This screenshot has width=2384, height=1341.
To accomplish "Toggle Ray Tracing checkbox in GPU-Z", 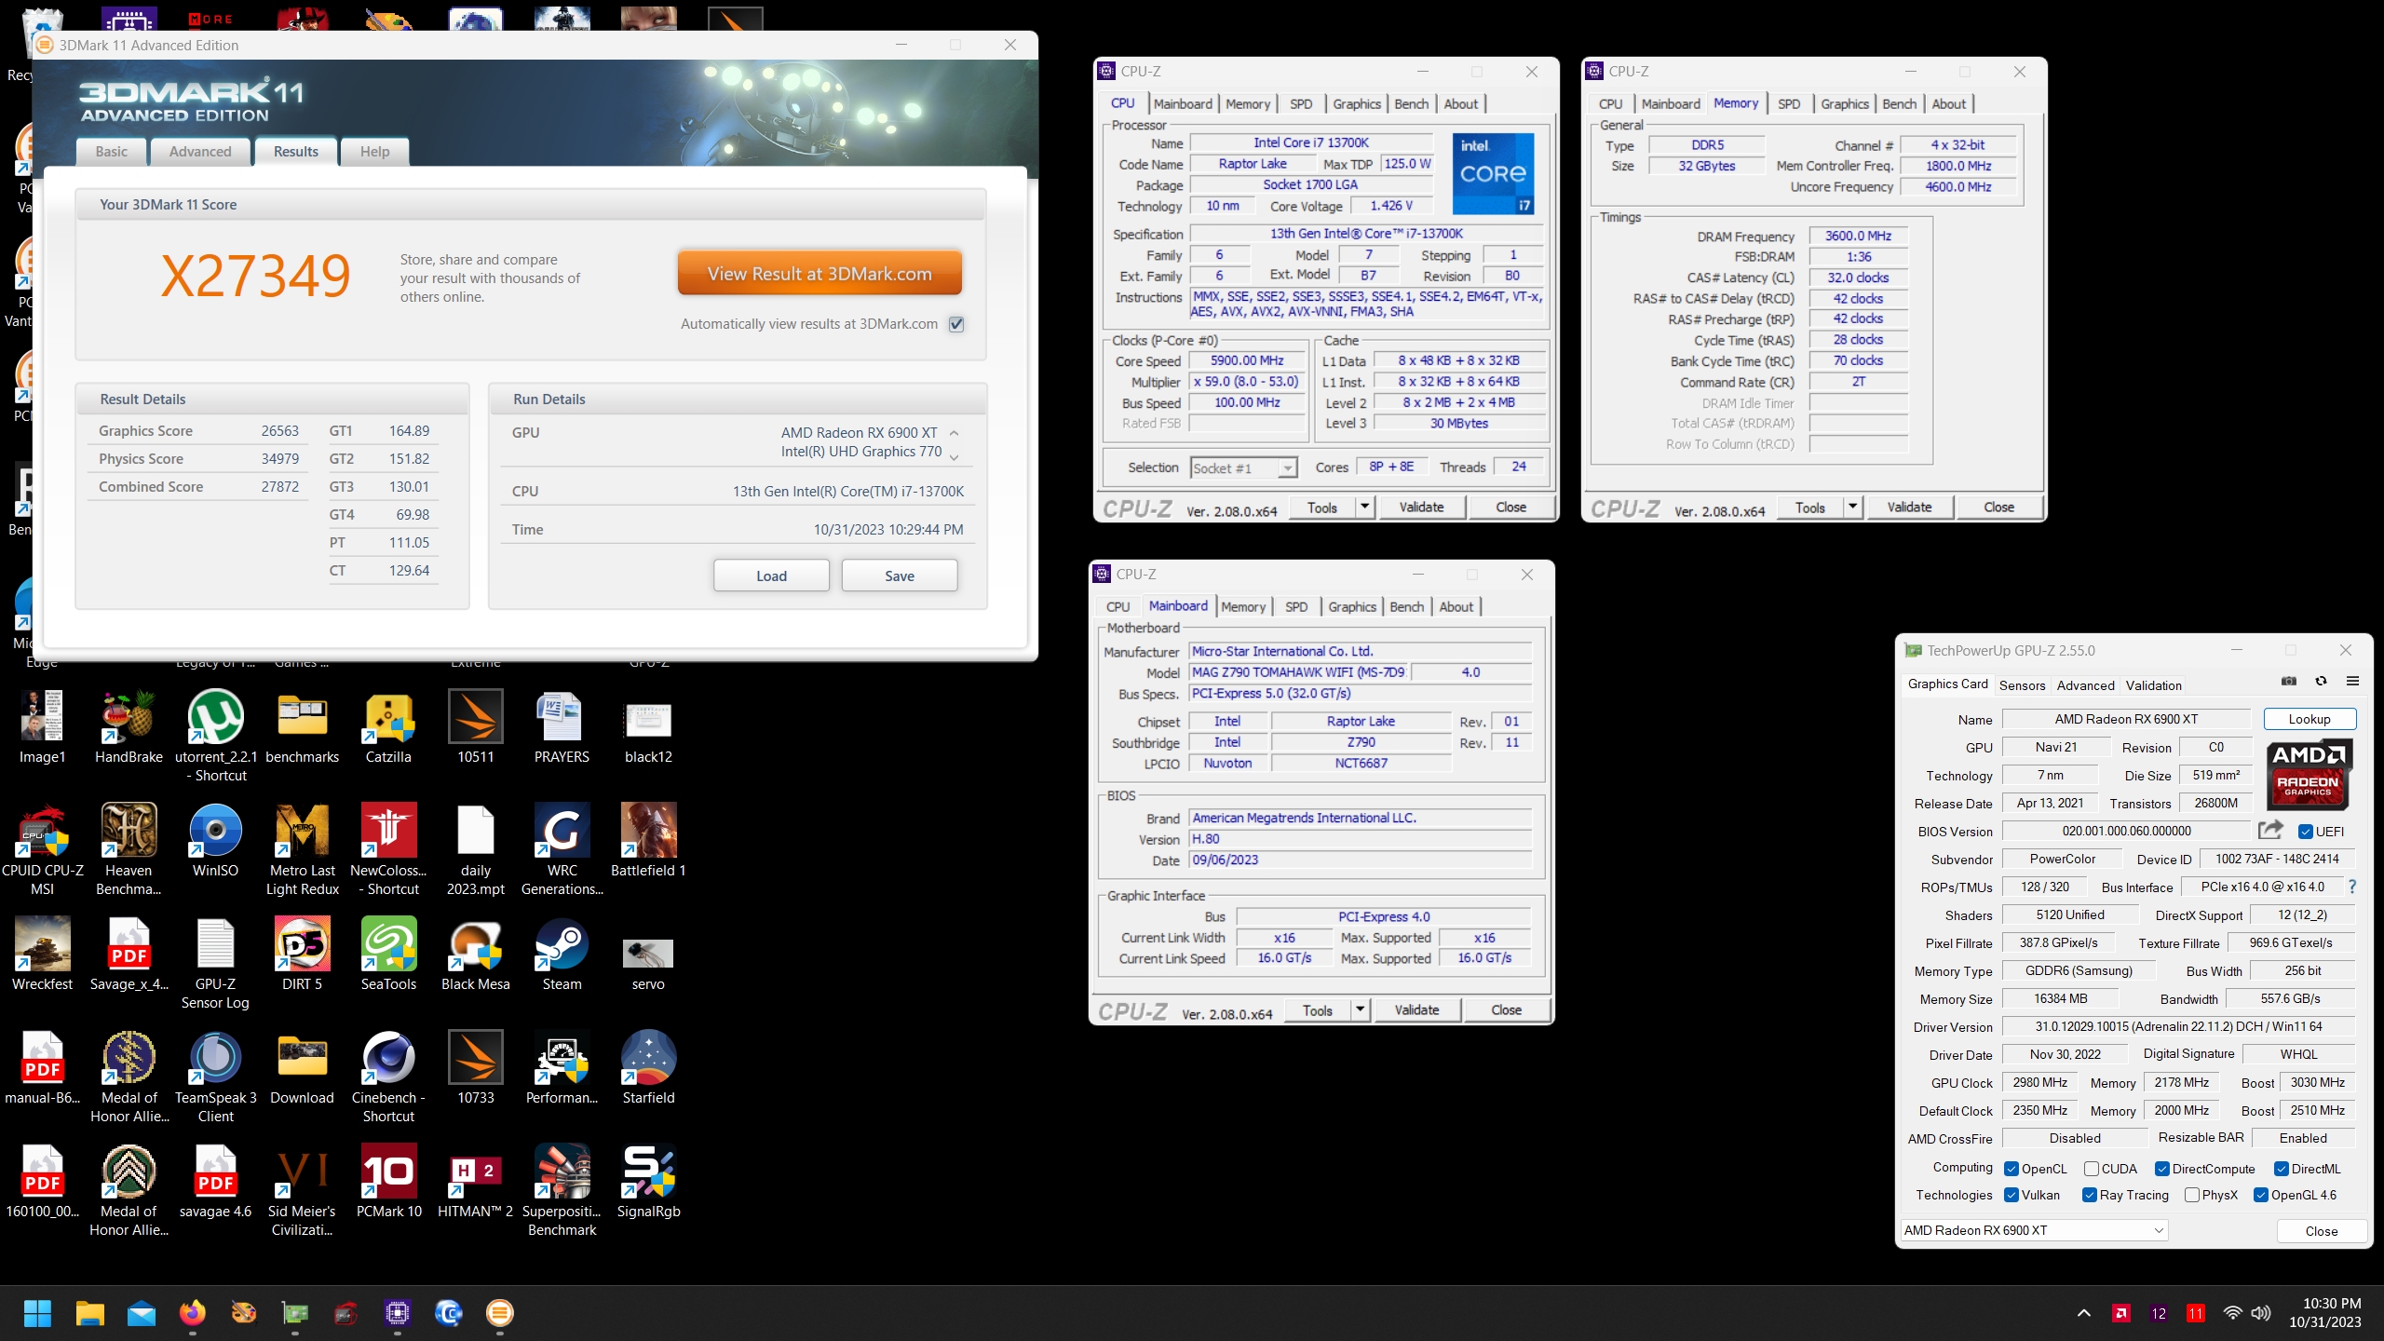I will click(2090, 1195).
